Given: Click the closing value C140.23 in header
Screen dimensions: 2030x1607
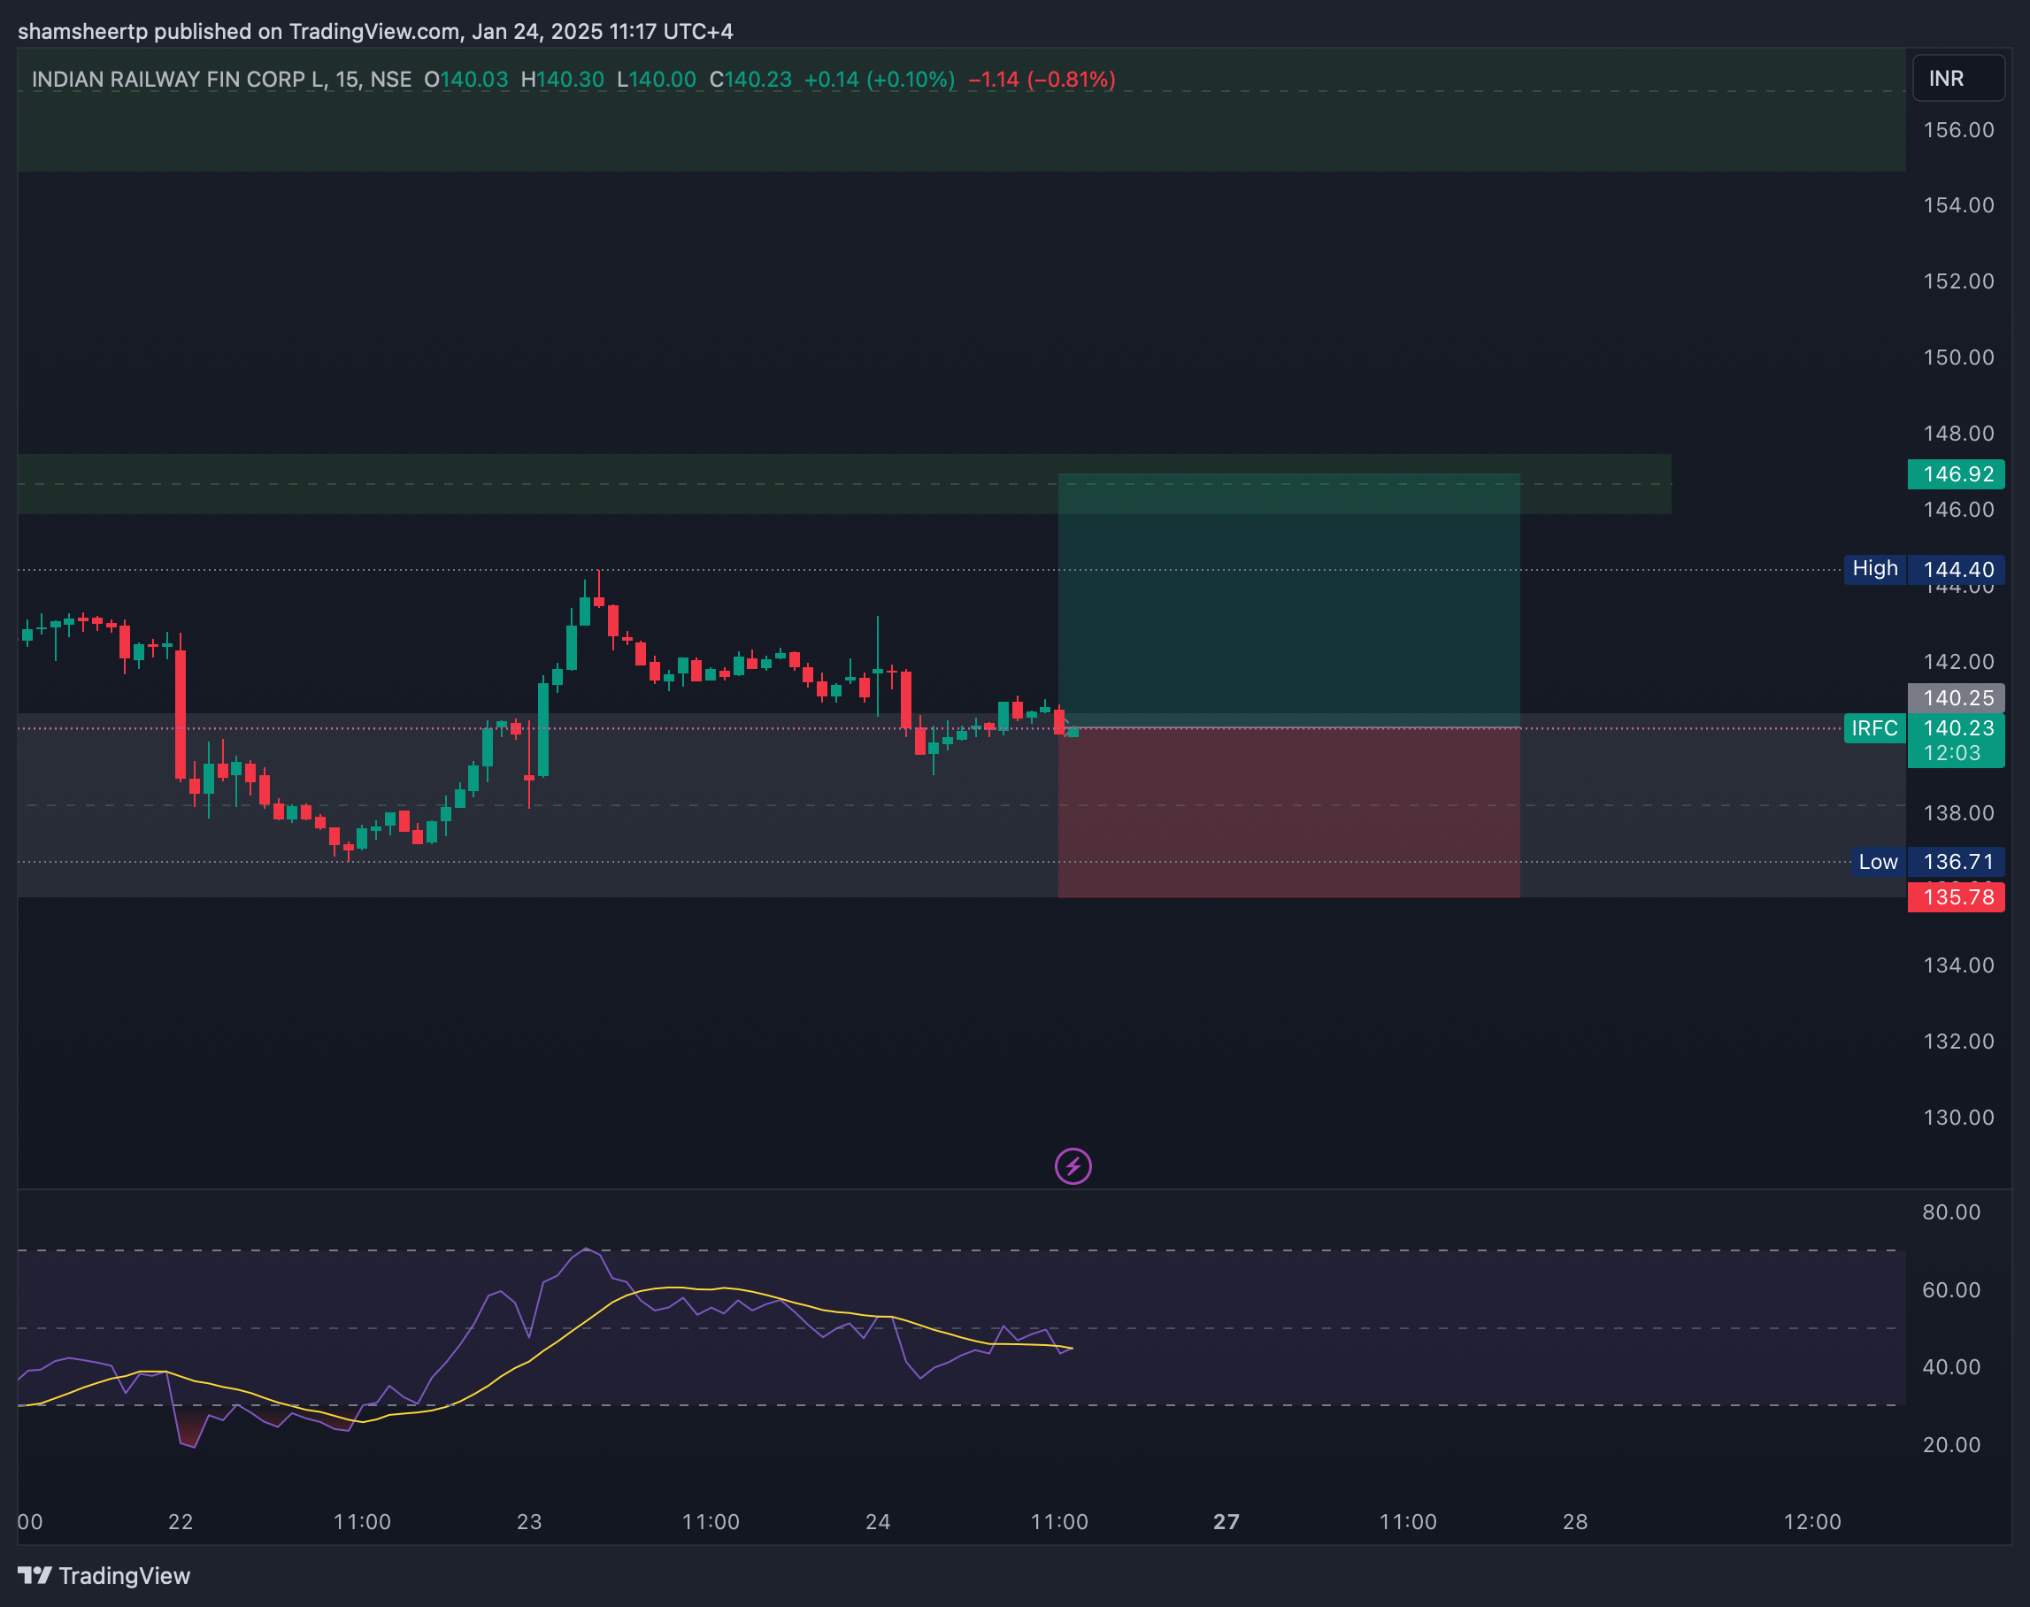Looking at the screenshot, I should point(750,79).
